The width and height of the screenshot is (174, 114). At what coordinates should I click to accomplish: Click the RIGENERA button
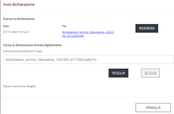click(147, 28)
